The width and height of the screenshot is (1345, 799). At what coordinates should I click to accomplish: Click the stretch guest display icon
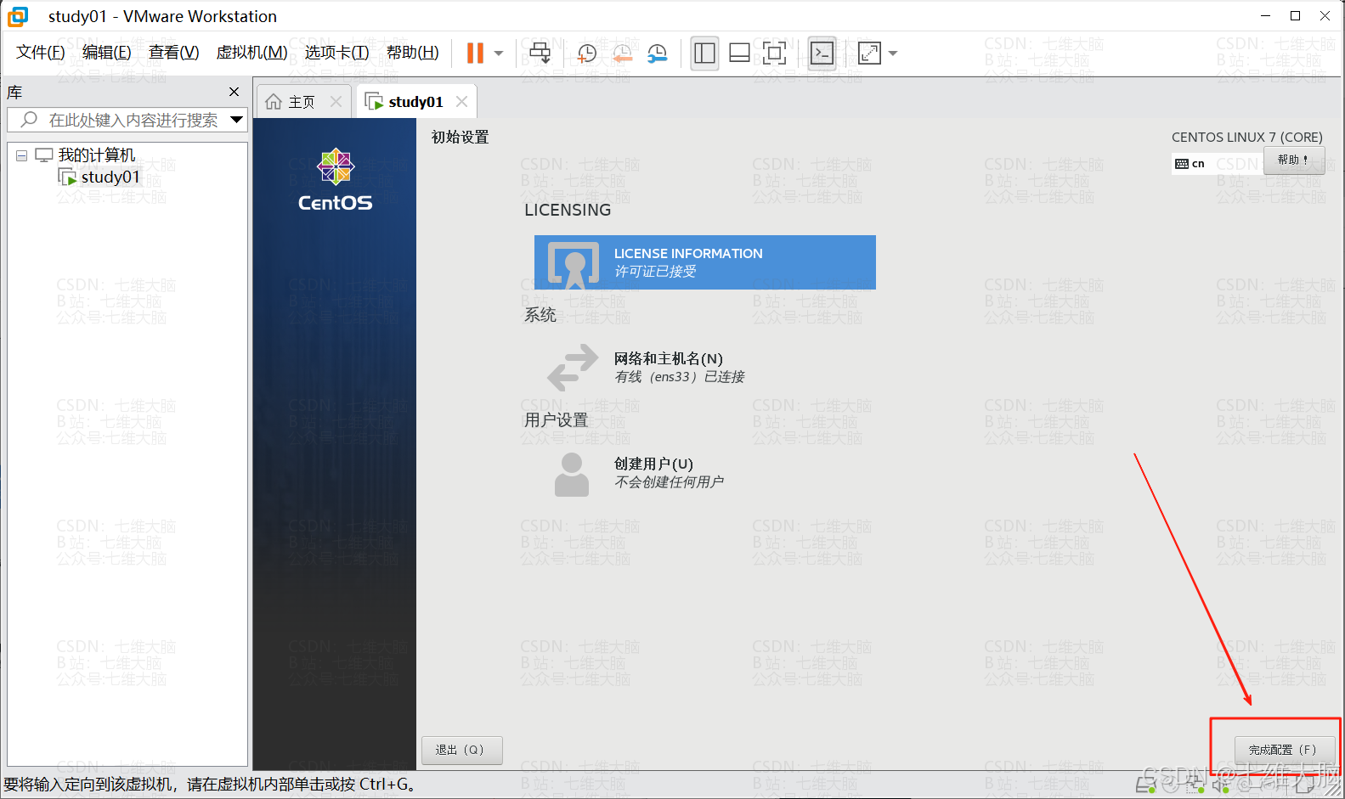coord(869,53)
